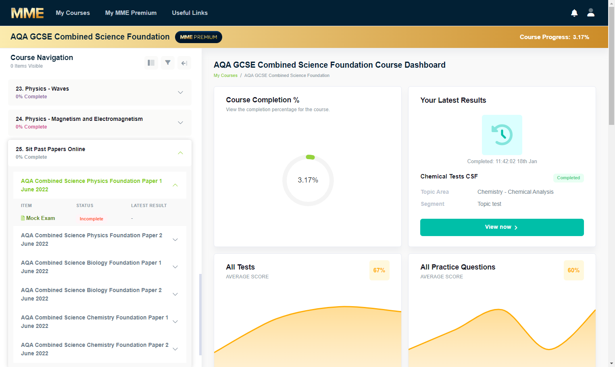Click the 0 Items Visible label
Screen dimensions: 615x367
tap(27, 66)
